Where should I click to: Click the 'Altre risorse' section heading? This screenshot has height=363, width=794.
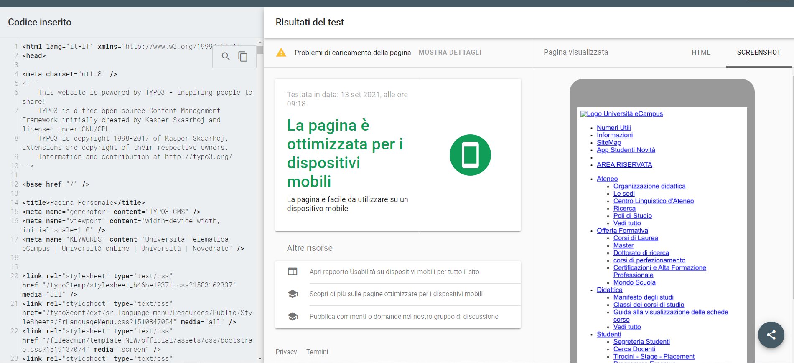(310, 248)
